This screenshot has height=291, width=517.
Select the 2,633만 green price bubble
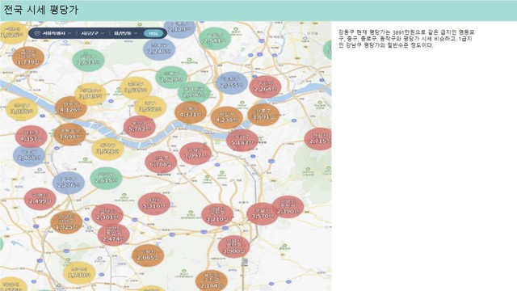tap(88, 61)
